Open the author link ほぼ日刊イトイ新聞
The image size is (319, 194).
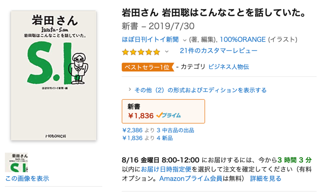(151, 39)
